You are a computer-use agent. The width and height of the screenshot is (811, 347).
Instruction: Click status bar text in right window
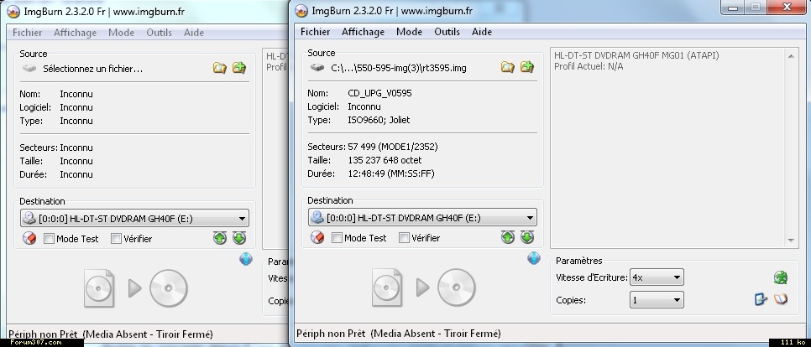[x=398, y=334]
